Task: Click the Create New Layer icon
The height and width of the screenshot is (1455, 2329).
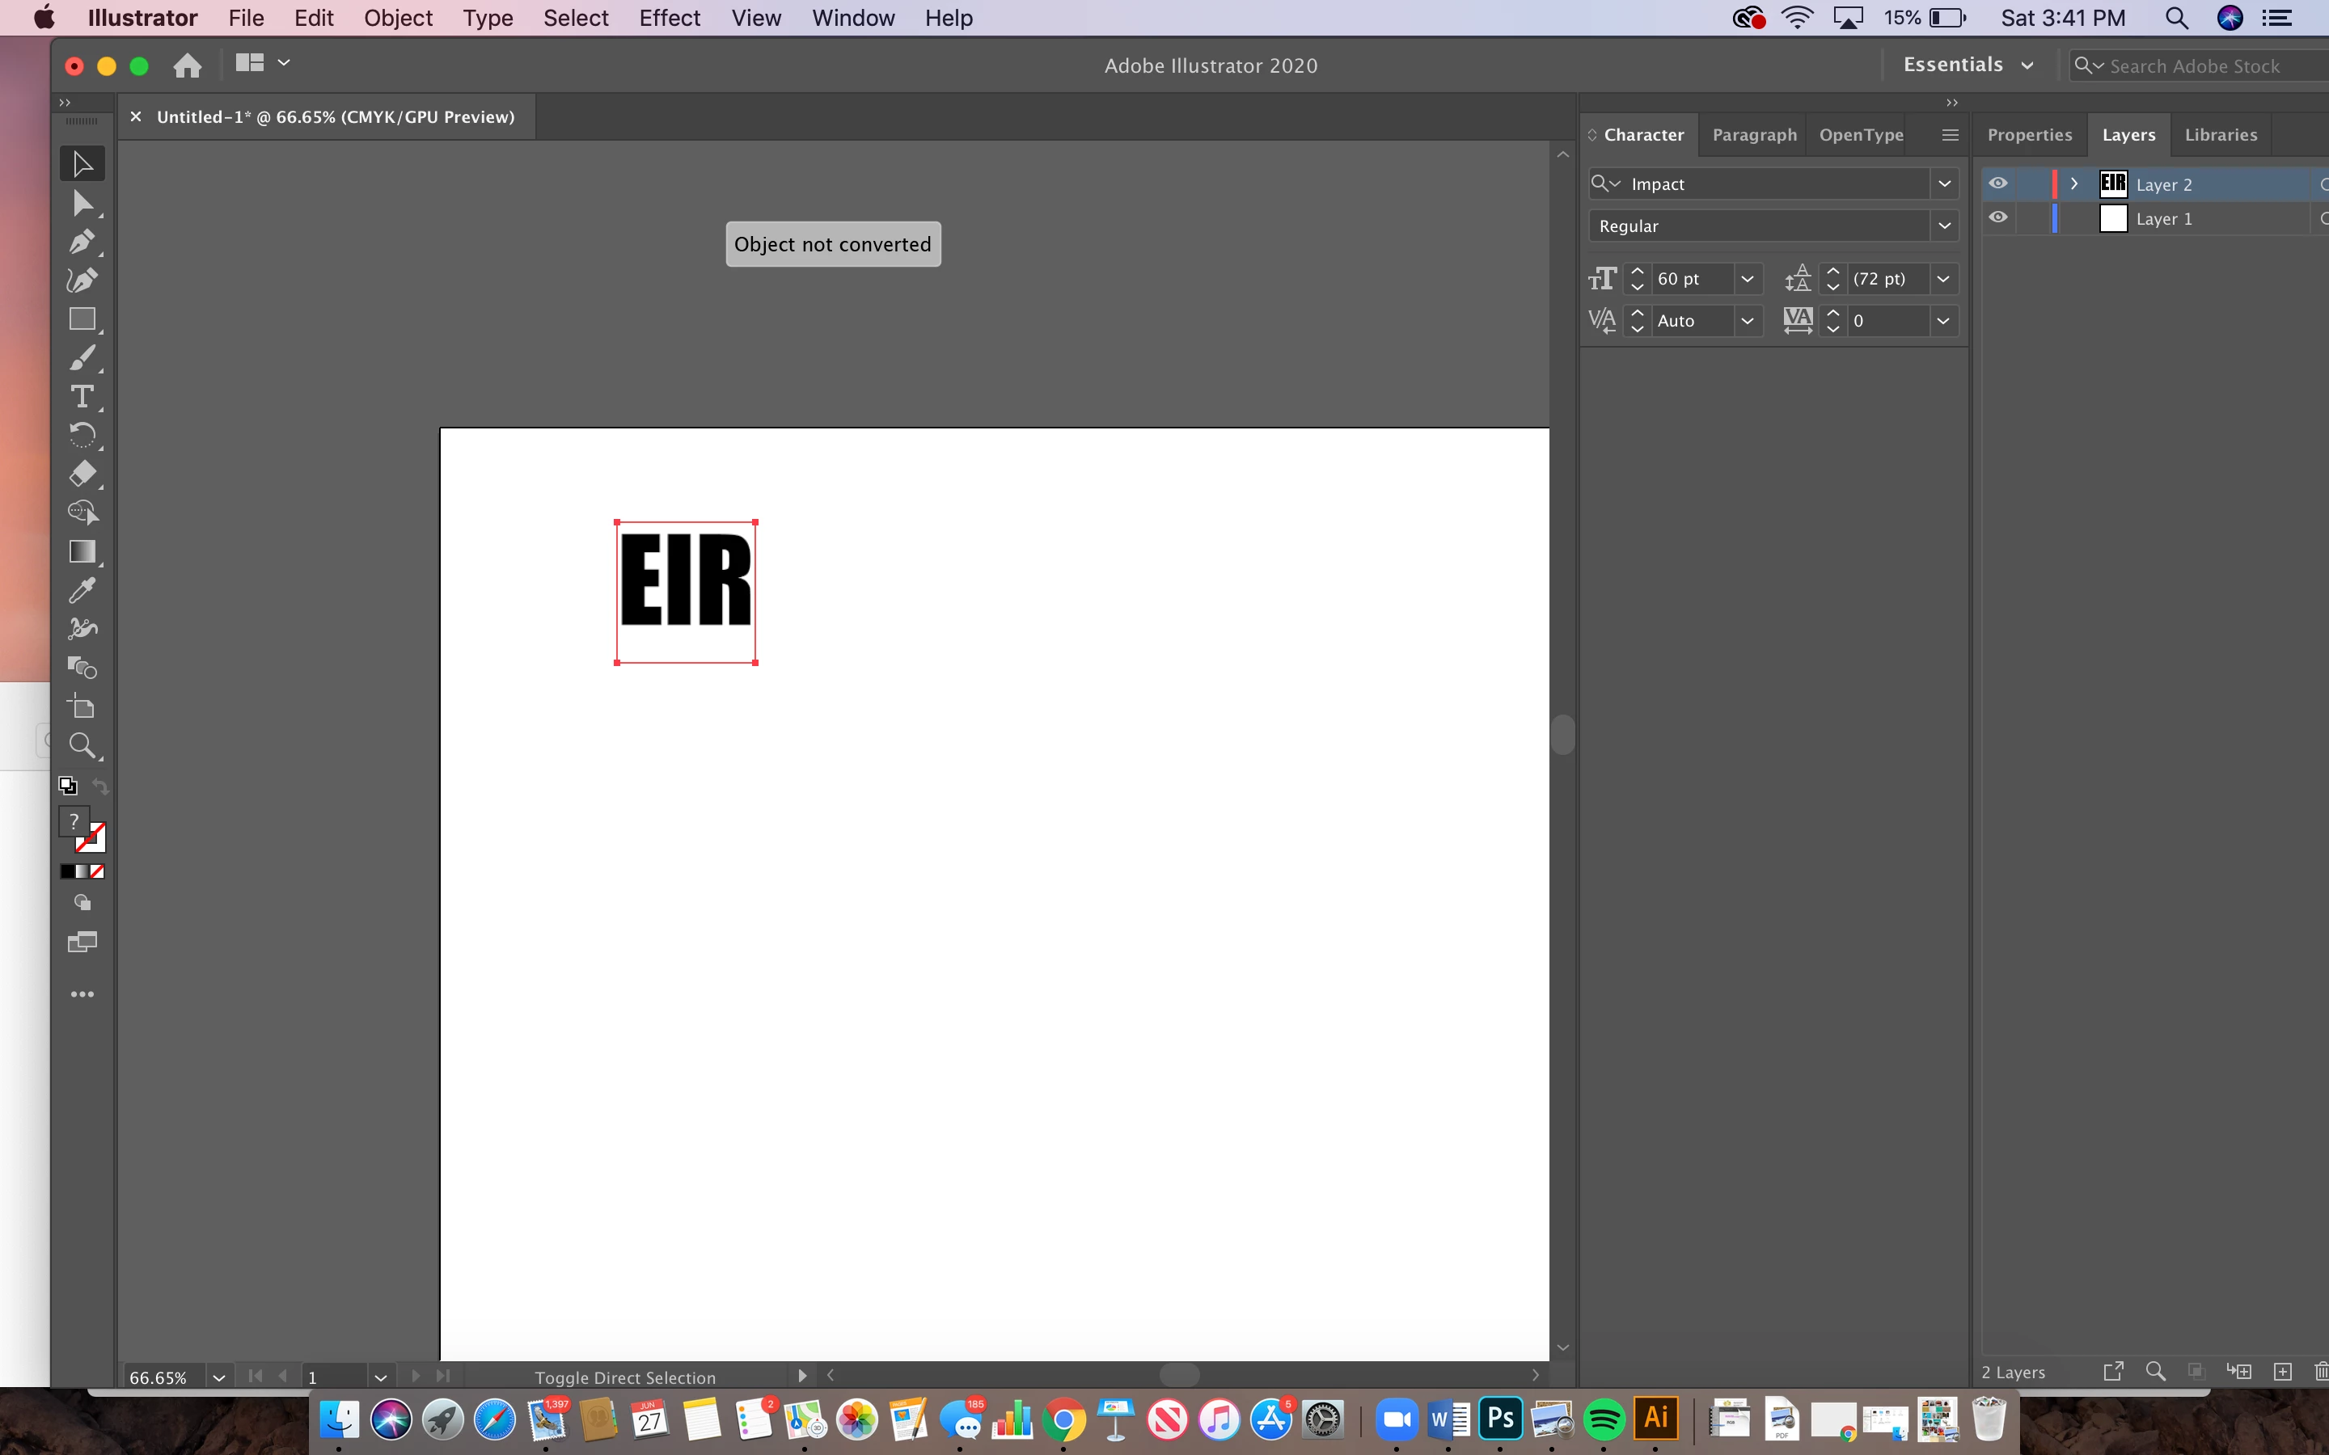Action: point(2282,1371)
